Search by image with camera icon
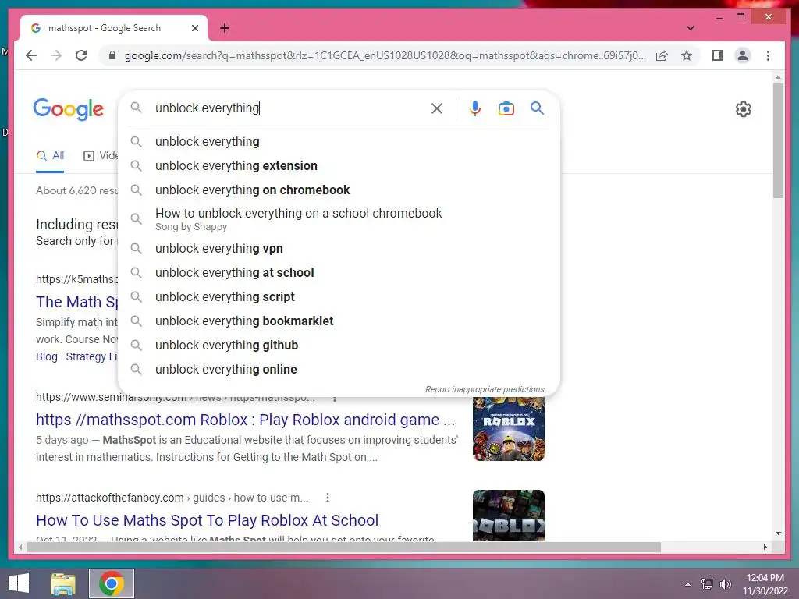Viewport: 799px width, 599px height. tap(506, 108)
